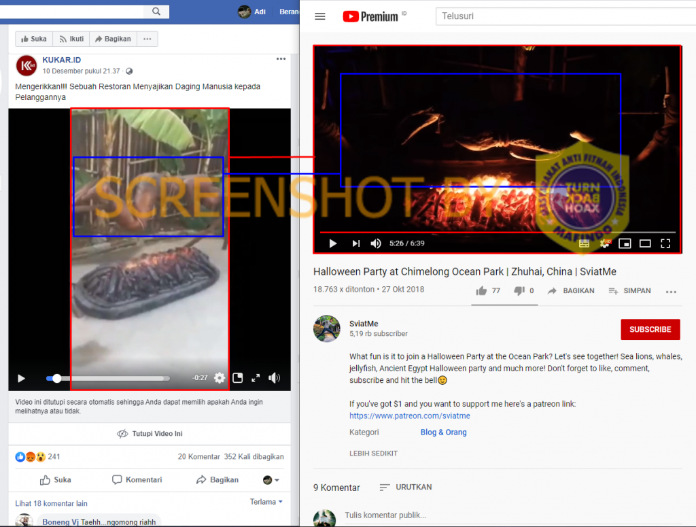696x527 pixels.
Task: Open Boneng Vj commenter profile
Action: click(x=60, y=522)
